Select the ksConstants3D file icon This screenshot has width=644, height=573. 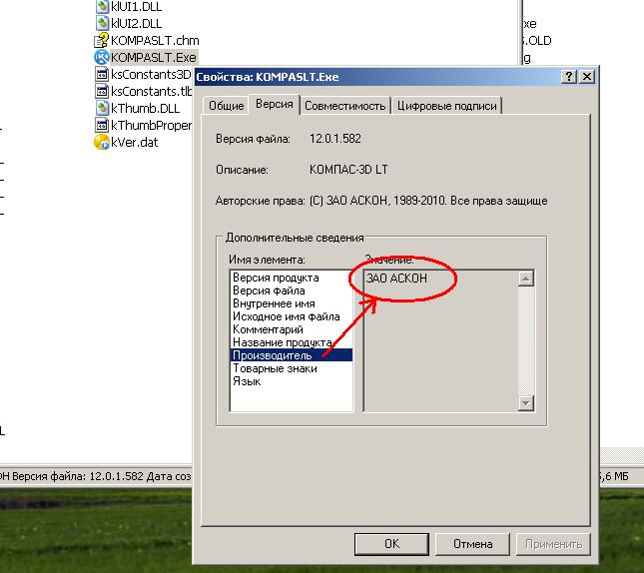[x=101, y=74]
